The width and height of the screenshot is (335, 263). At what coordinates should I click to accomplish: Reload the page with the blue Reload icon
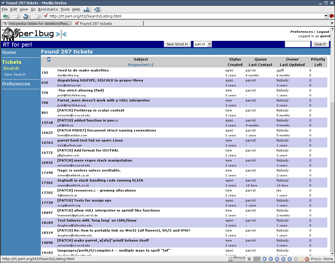pyautogui.click(x=25, y=16)
